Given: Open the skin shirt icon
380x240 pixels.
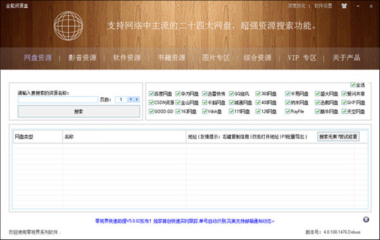Looking at the screenshot, I should coord(344,6).
